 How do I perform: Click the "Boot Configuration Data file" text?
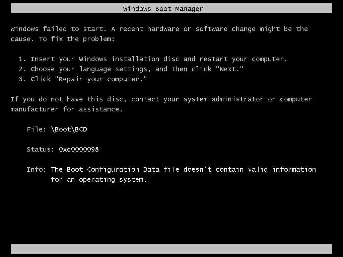pyautogui.click(x=123, y=170)
